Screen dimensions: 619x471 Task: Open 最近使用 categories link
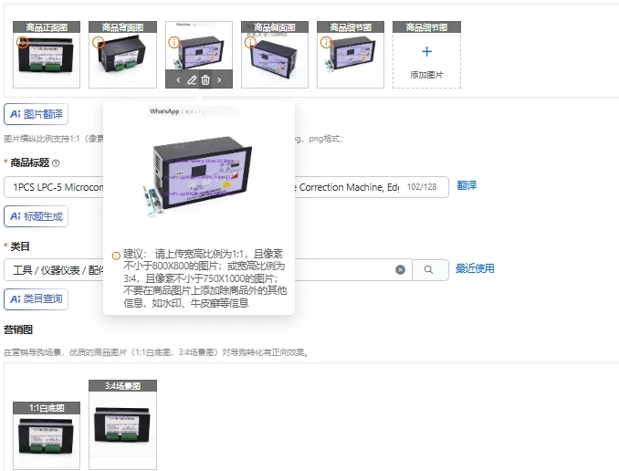475,268
